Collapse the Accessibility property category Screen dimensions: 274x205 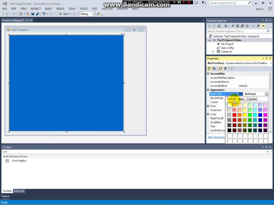click(x=208, y=73)
